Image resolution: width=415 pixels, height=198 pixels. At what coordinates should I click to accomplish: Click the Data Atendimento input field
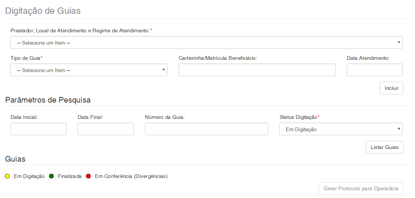coord(374,70)
